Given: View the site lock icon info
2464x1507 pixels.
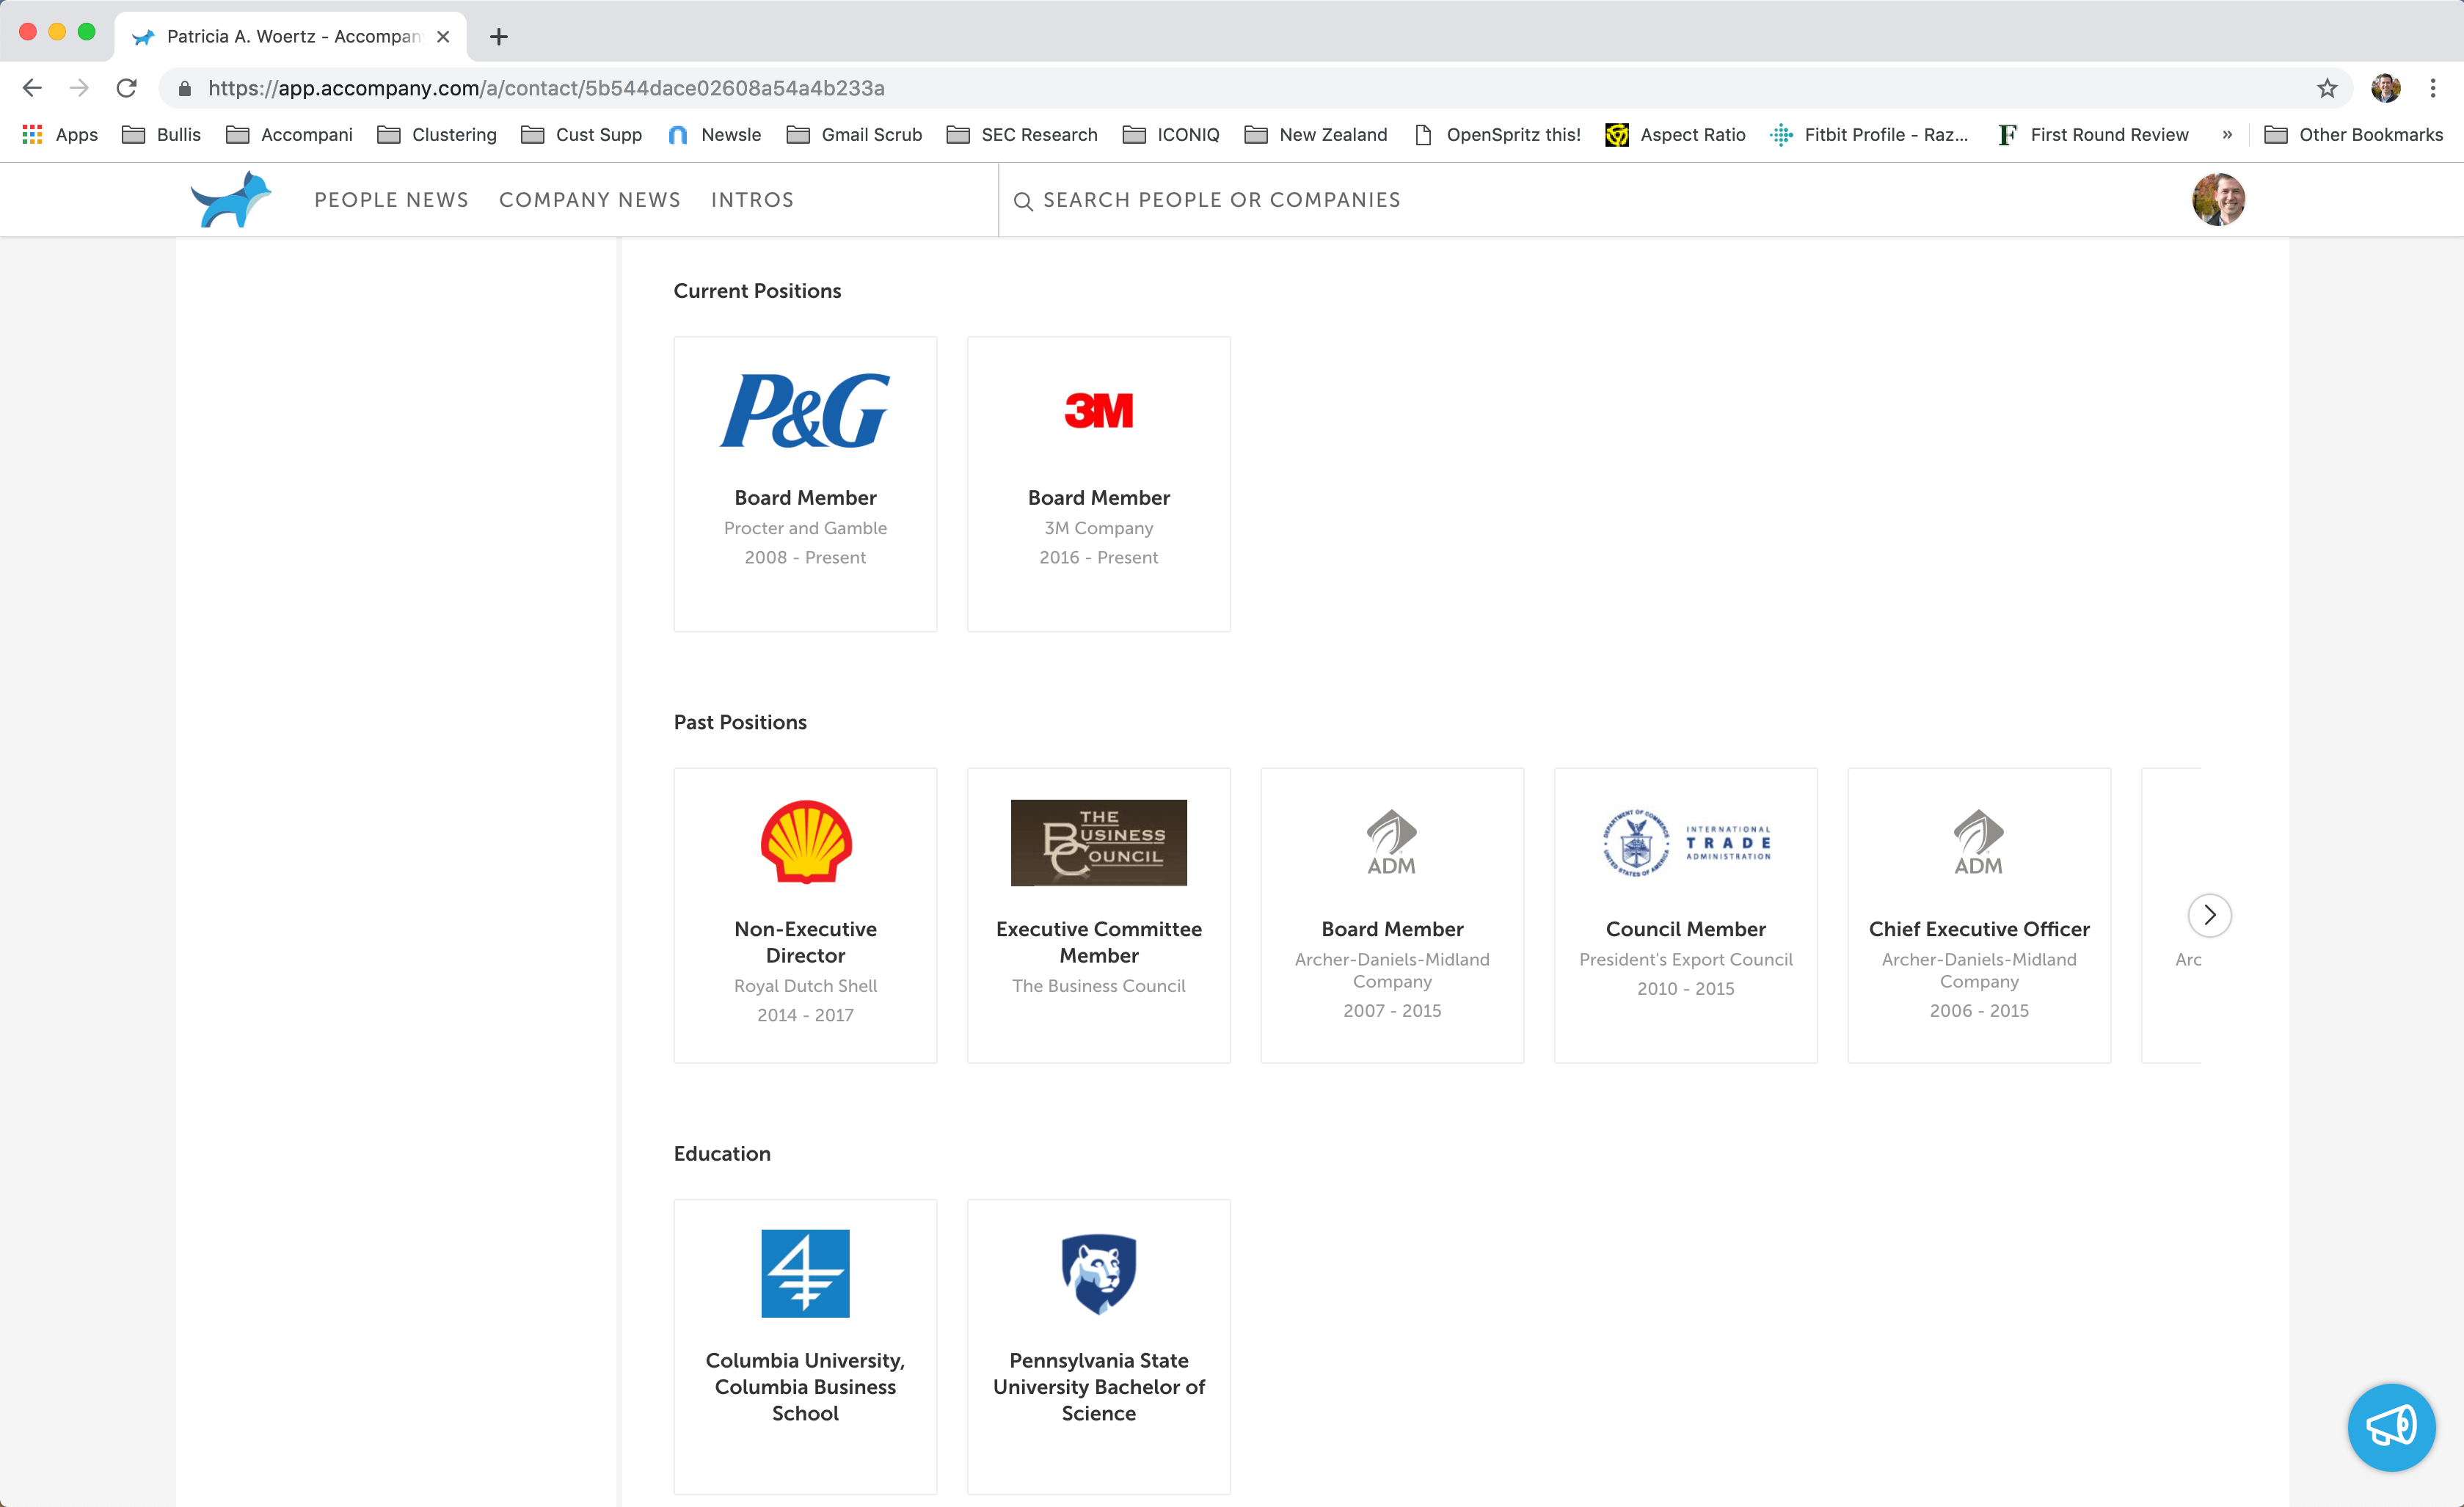Looking at the screenshot, I should [184, 88].
